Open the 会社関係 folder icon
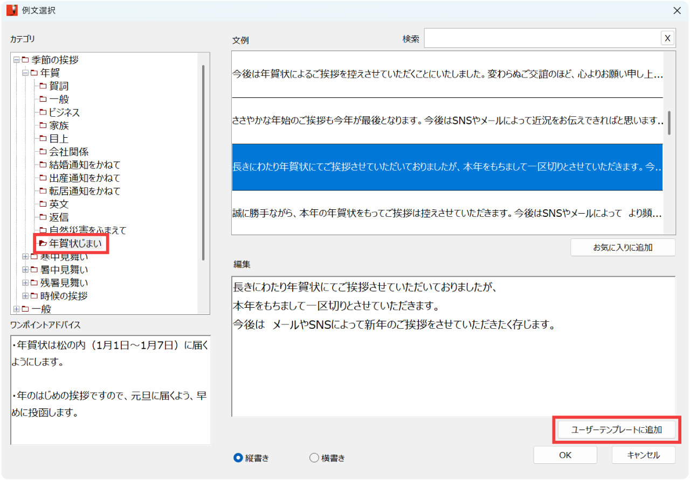The height and width of the screenshot is (480, 690). [43, 151]
